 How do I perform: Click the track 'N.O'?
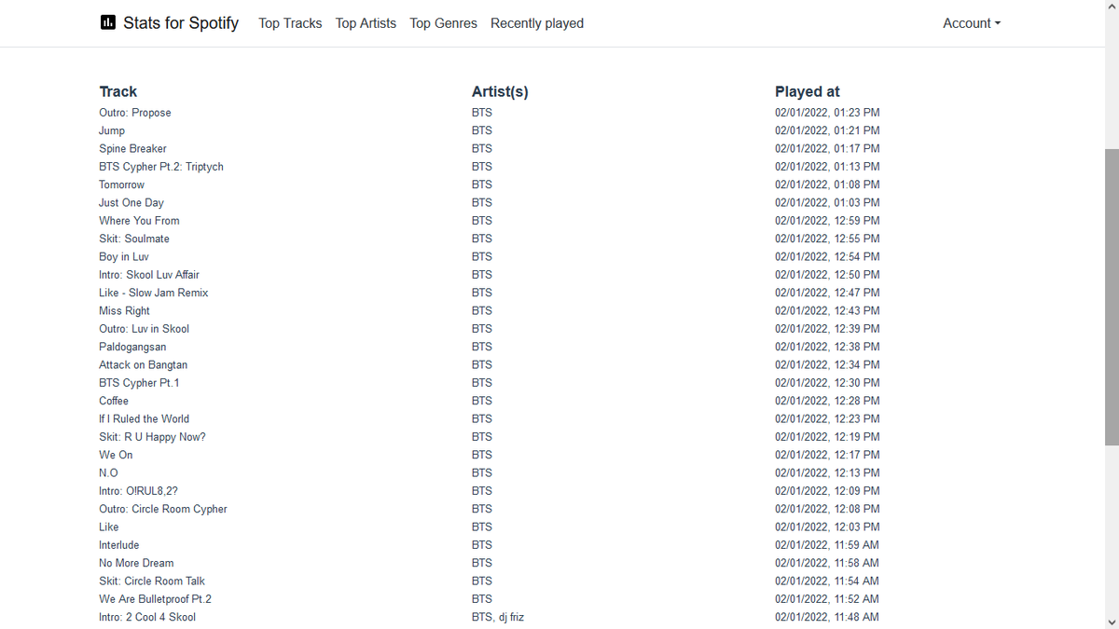(108, 472)
